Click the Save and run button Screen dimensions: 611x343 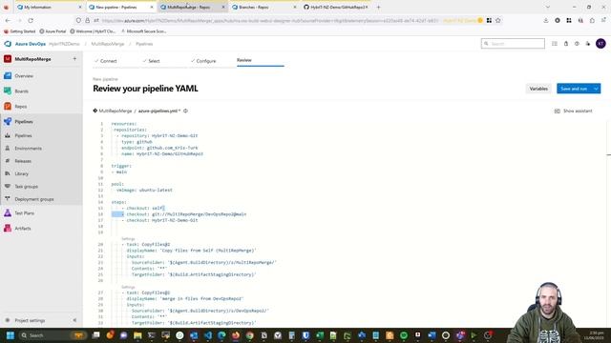(x=574, y=89)
